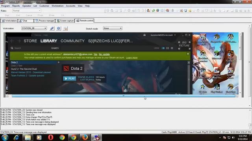Click the volume icon in the system tray

pyautogui.click(x=233, y=137)
